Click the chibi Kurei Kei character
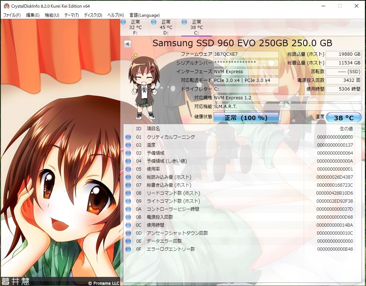 point(144,87)
